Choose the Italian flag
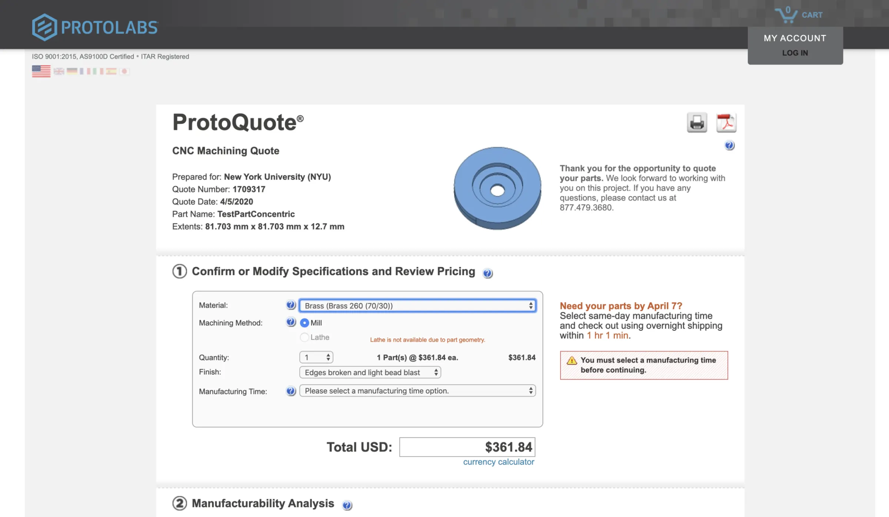889x517 pixels. (98, 71)
